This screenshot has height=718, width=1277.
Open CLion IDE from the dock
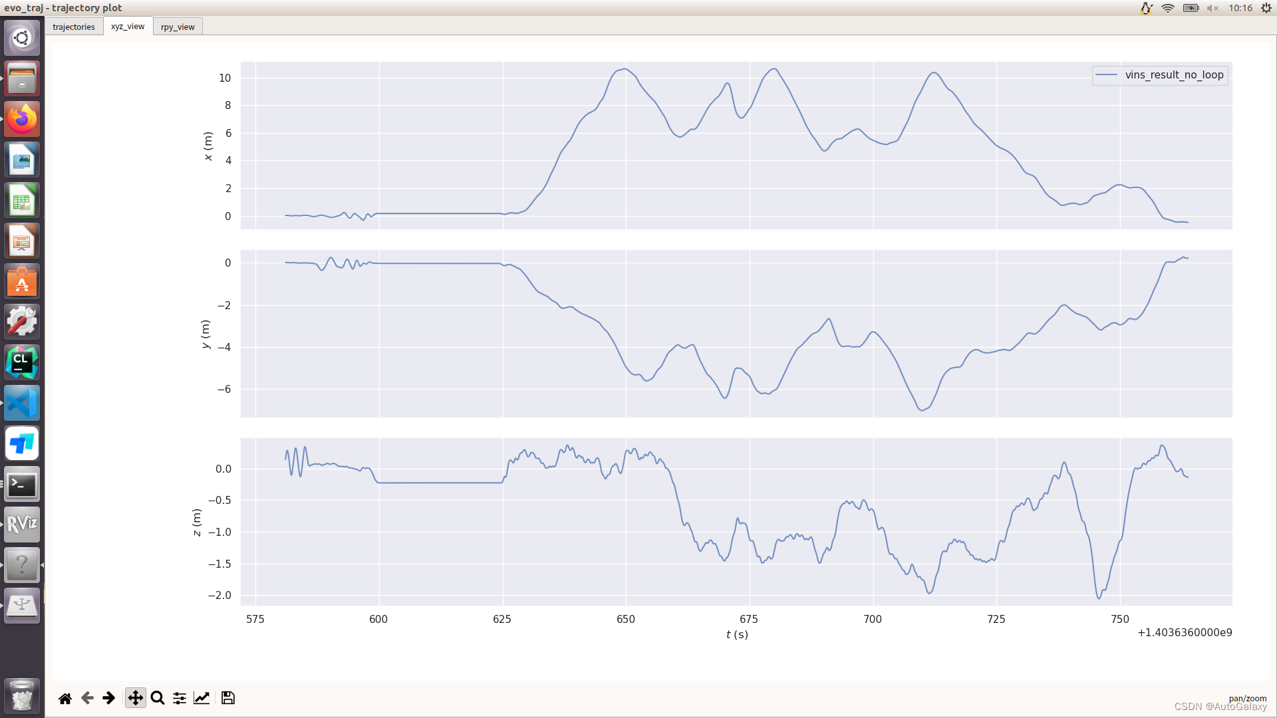point(22,363)
